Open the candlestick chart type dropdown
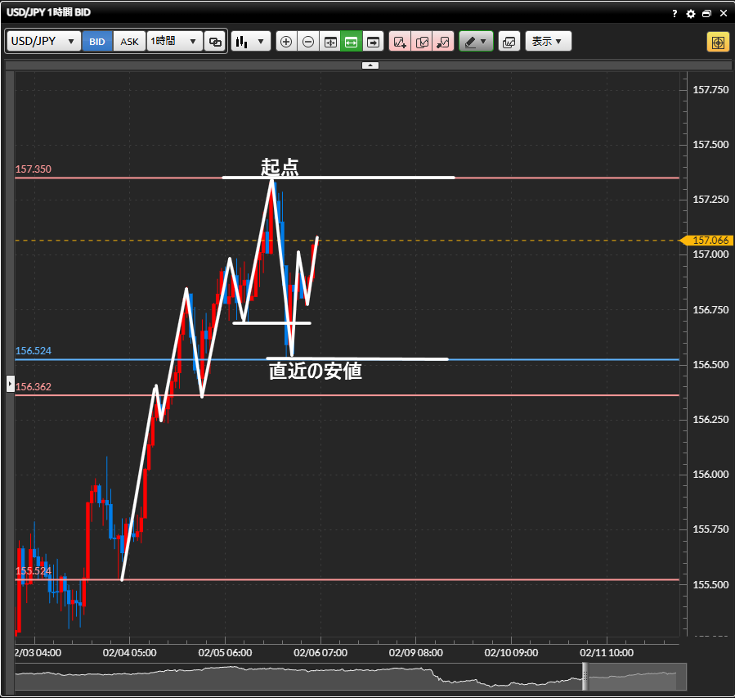The image size is (735, 698). pyautogui.click(x=250, y=41)
